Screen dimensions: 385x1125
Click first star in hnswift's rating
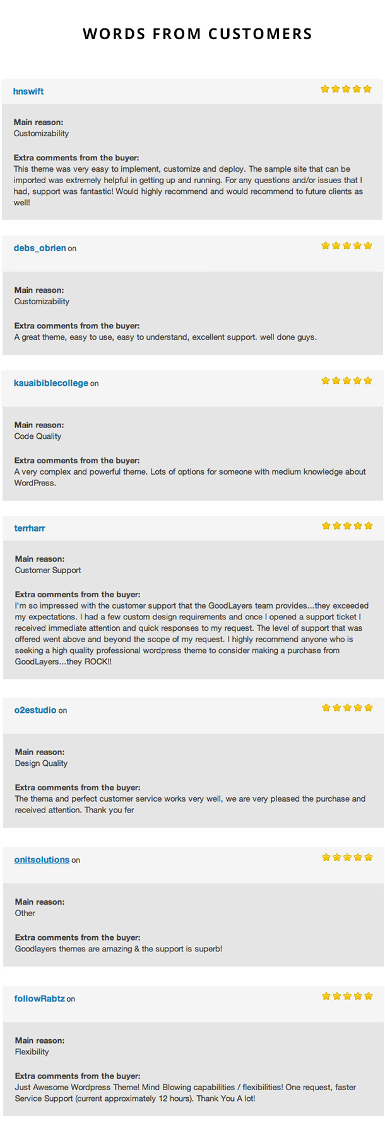tap(325, 89)
